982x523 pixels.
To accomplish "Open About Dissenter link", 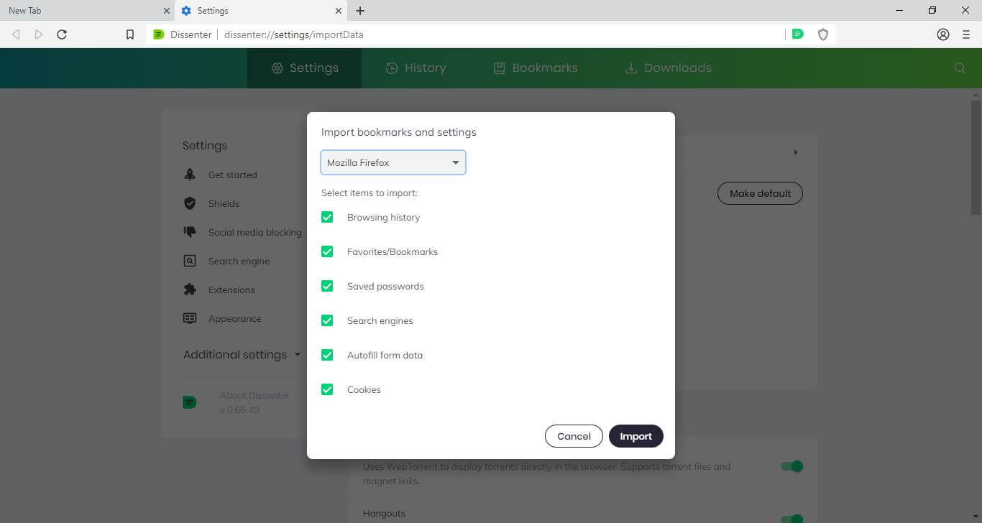I will [x=254, y=396].
